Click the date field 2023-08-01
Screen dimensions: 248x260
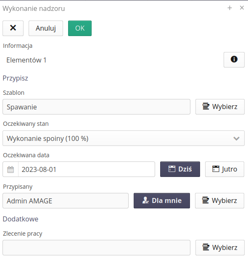pyautogui.click(x=87, y=169)
